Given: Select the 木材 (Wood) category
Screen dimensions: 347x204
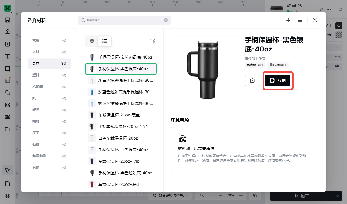Looking at the screenshot, I should (49, 52).
